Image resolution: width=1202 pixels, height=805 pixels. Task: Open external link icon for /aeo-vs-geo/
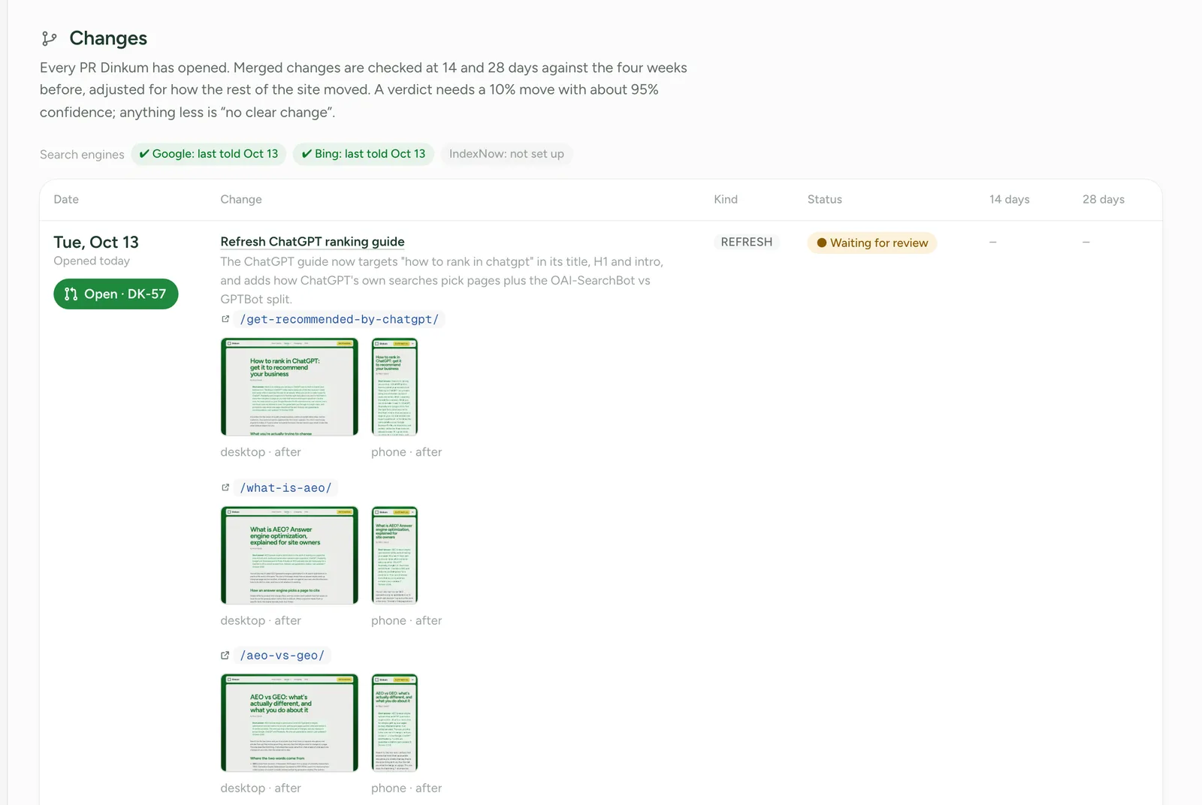click(225, 656)
